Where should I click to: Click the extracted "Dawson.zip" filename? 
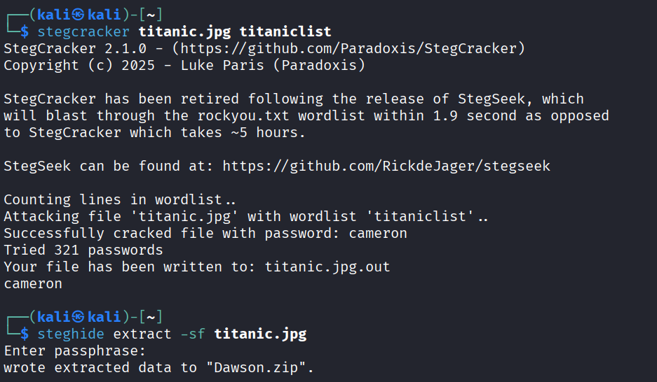point(256,367)
